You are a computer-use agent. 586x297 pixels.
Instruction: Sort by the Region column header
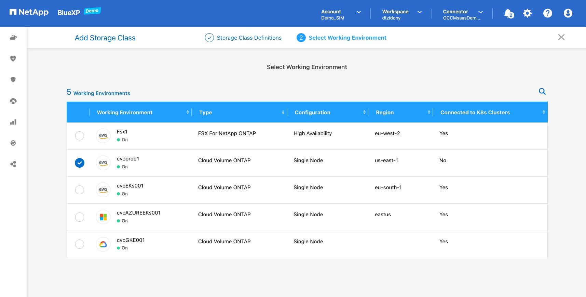385,112
